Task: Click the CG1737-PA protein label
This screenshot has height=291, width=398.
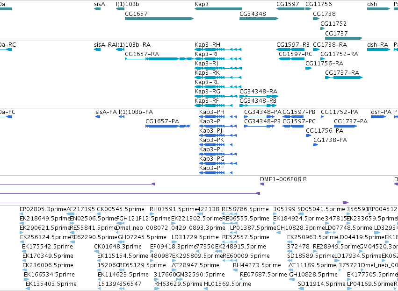Action: coord(351,121)
